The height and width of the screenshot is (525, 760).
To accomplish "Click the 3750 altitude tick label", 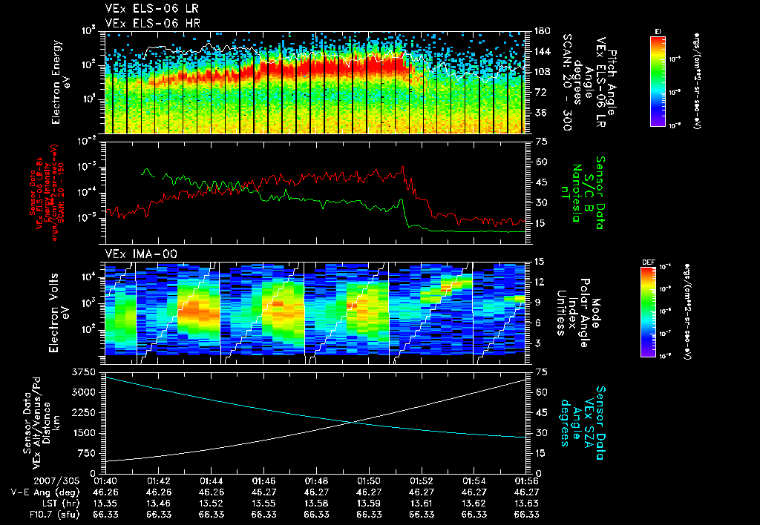I will [83, 372].
